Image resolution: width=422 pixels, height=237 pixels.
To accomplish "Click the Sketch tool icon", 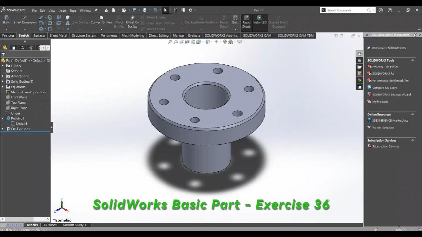I will pyautogui.click(x=7, y=18).
